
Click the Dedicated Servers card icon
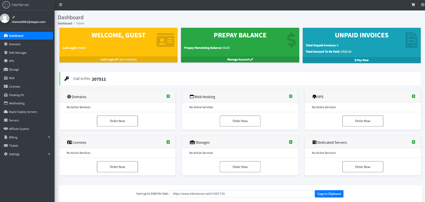click(x=314, y=142)
